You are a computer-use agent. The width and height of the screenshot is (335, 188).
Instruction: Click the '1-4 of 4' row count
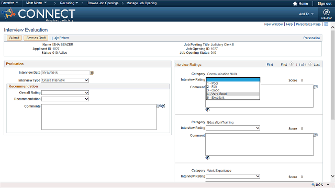[x=301, y=65]
